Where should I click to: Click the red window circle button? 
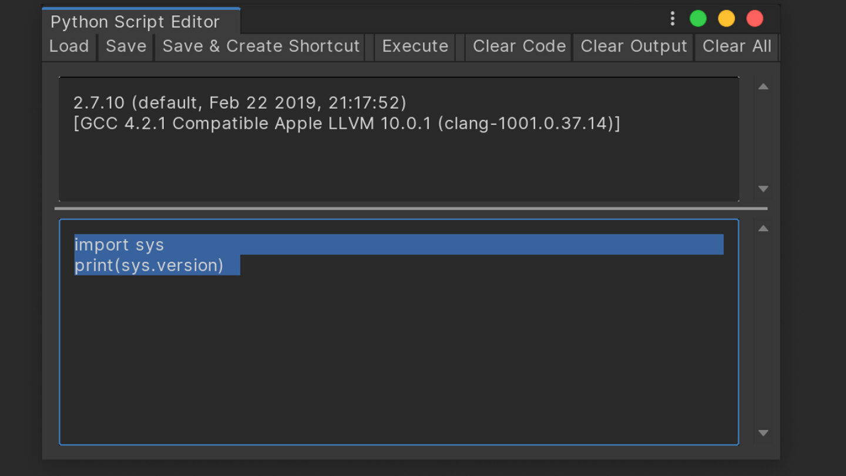coord(754,19)
